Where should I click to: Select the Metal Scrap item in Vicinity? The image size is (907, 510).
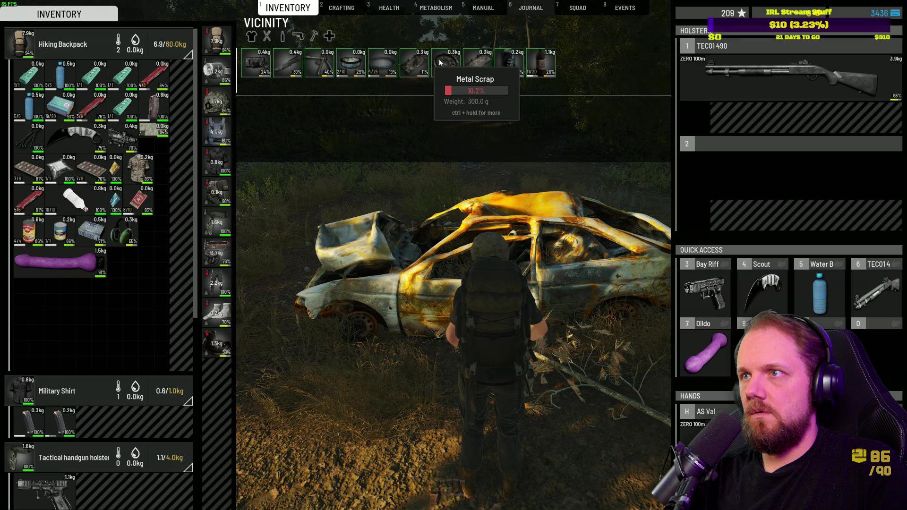click(446, 62)
